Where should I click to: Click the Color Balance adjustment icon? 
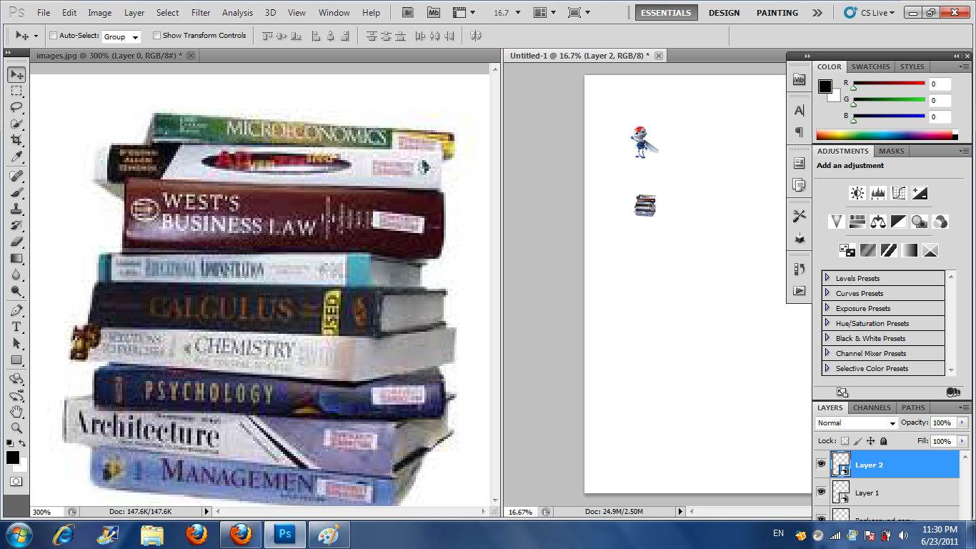click(x=877, y=222)
